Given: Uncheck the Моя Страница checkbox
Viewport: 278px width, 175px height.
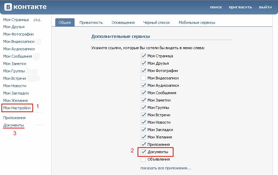Looking at the screenshot, I should (x=143, y=56).
